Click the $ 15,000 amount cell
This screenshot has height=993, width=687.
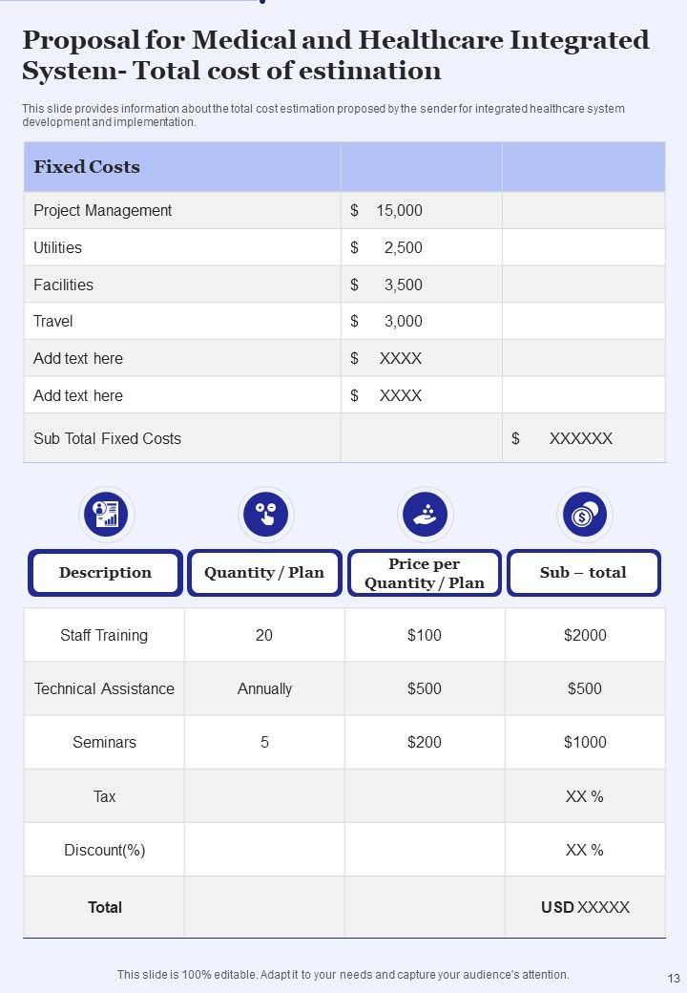[386, 211]
